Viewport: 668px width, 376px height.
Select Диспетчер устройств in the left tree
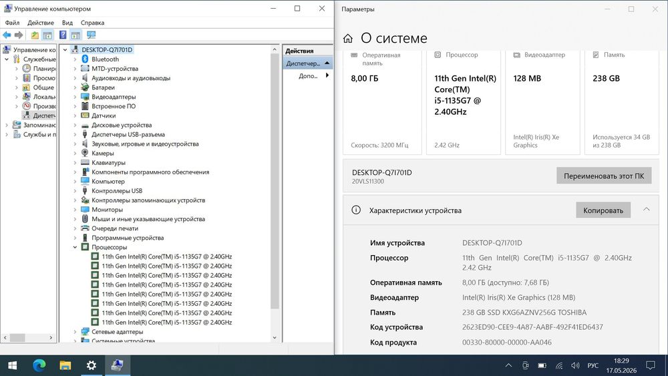(40, 116)
